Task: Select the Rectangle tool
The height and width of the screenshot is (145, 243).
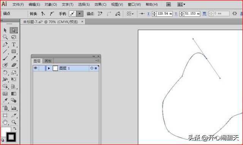Action: coord(14,51)
